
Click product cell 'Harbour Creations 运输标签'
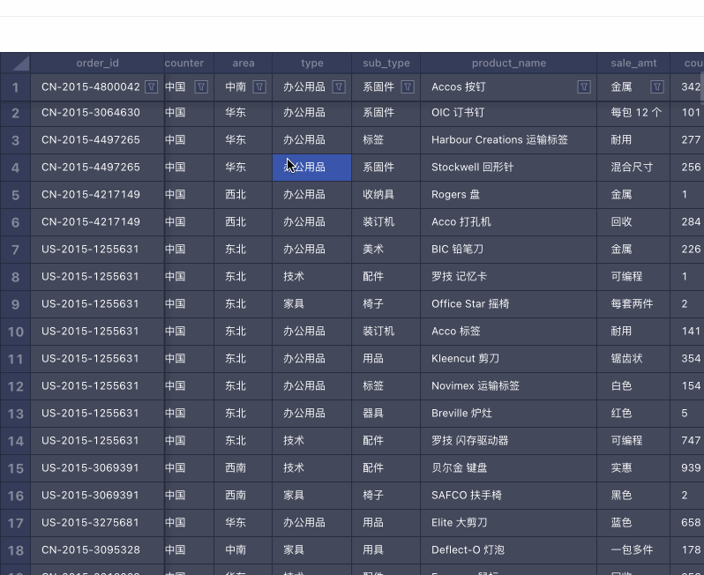click(x=509, y=140)
